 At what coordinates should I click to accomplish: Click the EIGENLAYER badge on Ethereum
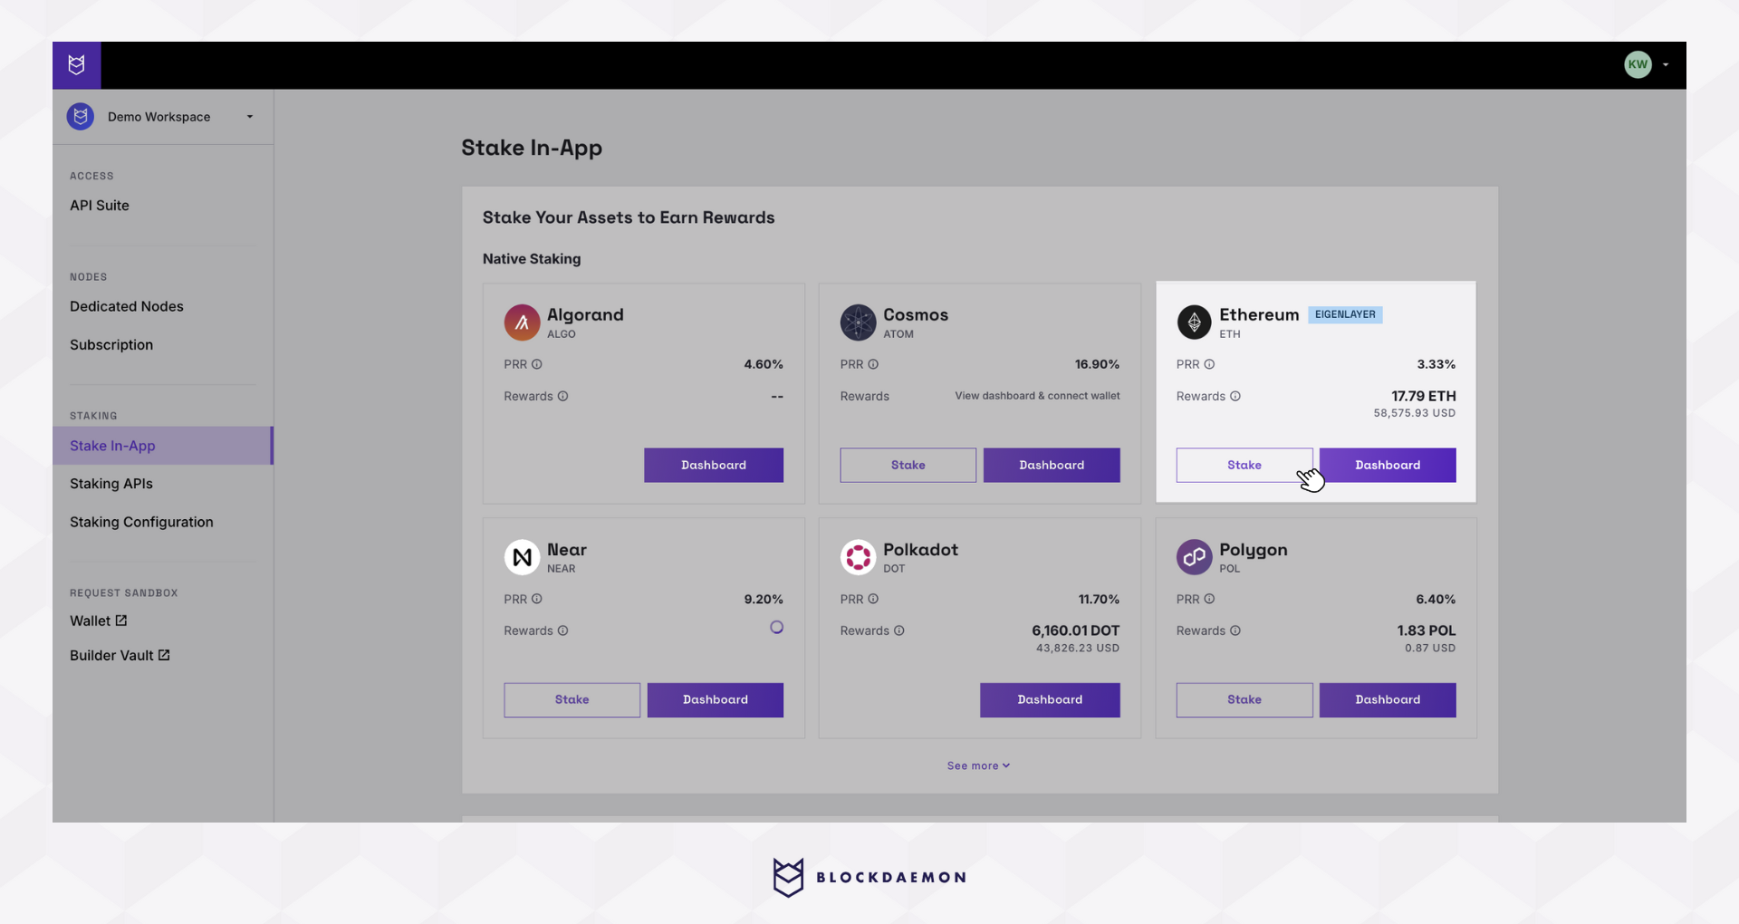pyautogui.click(x=1345, y=314)
